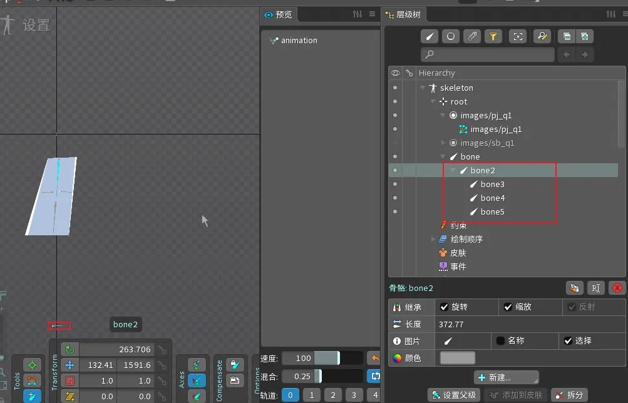This screenshot has height=403, width=628.
Task: Collapse the bone node arrow
Action: point(443,156)
